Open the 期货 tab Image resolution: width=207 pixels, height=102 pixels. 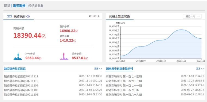tap(7, 6)
